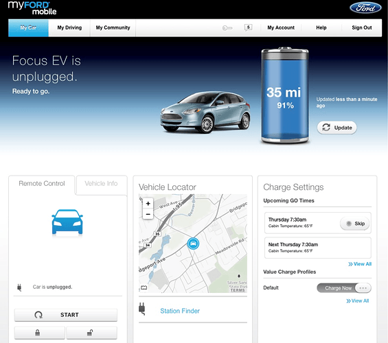The image size is (388, 343).
Task: Click the START remote start button
Action: [x=66, y=315]
